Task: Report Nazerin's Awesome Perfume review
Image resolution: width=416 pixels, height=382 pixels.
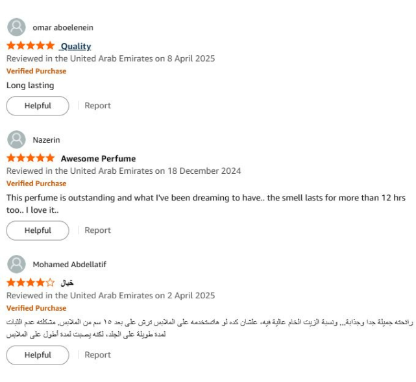Action: coord(97,230)
